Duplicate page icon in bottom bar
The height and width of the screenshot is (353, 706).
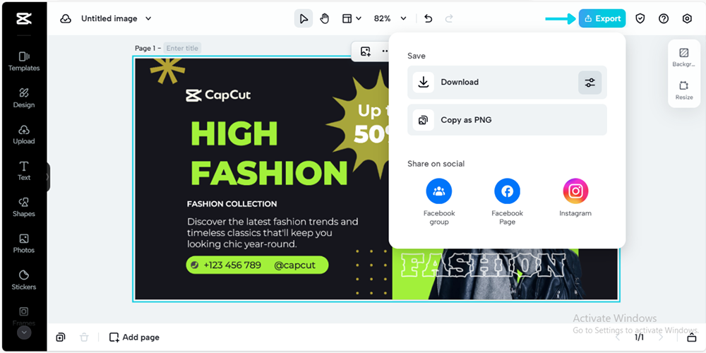[x=60, y=337]
